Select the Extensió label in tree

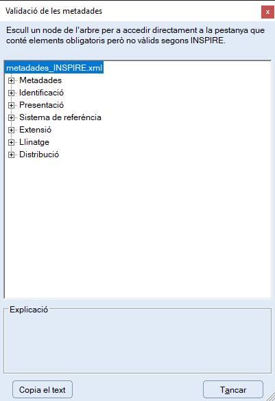pos(35,130)
